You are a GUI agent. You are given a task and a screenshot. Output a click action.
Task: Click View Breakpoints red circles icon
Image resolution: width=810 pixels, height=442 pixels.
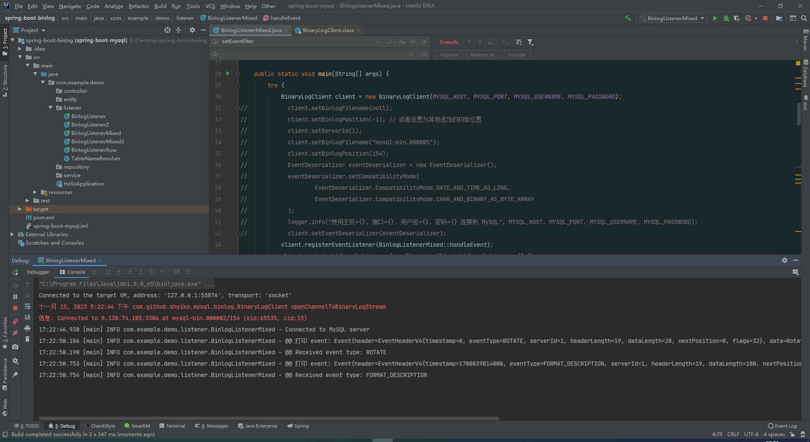click(x=15, y=322)
